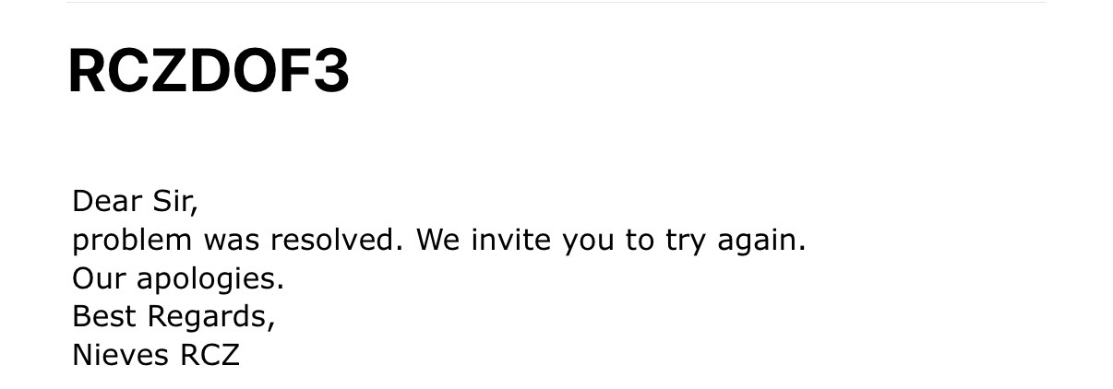
Task: Click the word "Best" in closing
Action: click(103, 317)
